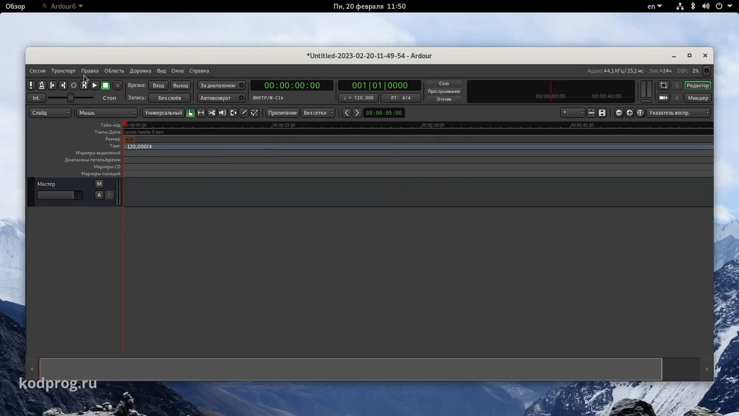This screenshot has width=739, height=416.
Task: Click the zoom out minus icon
Action: (619, 113)
